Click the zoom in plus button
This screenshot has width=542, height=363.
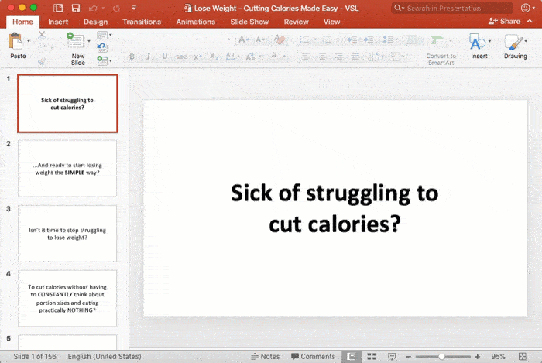pyautogui.click(x=478, y=357)
